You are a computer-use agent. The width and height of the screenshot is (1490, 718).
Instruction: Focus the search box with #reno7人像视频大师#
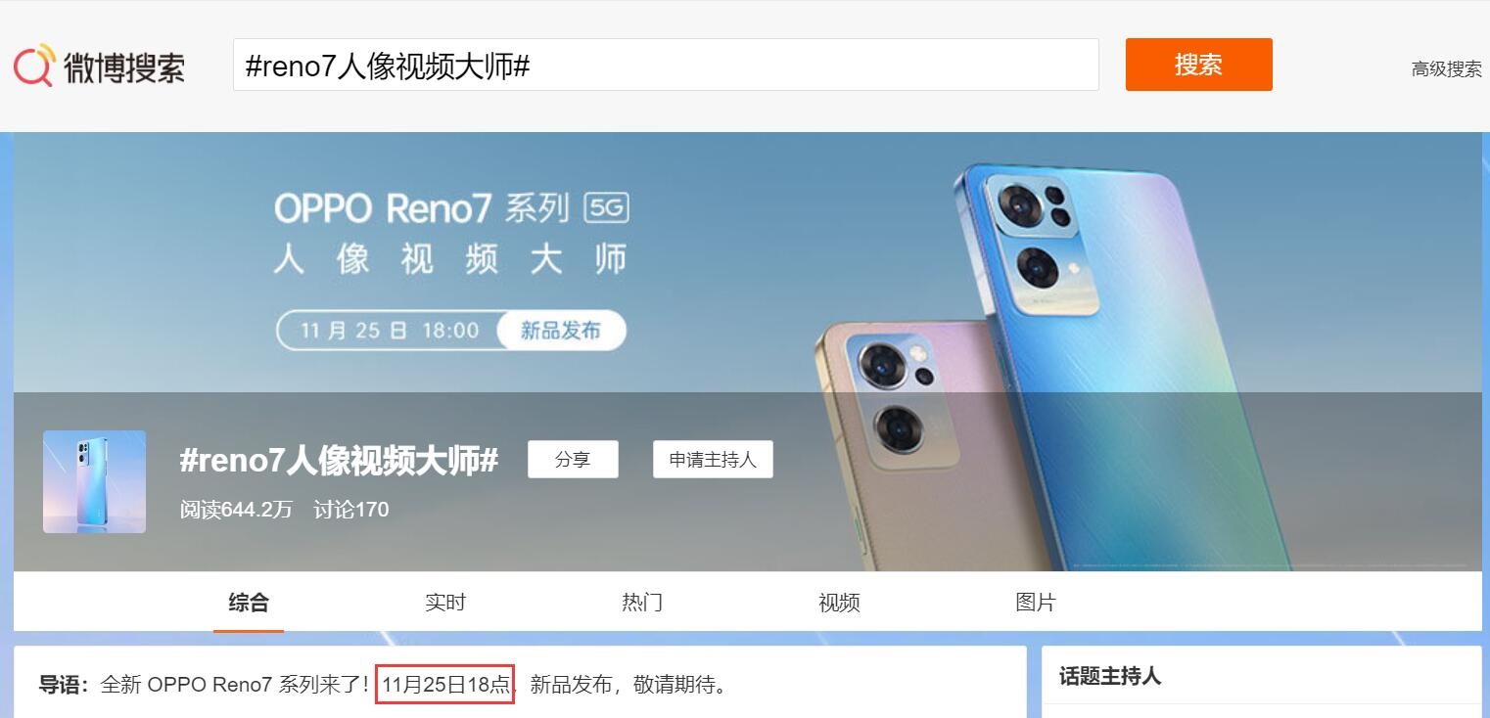click(666, 65)
